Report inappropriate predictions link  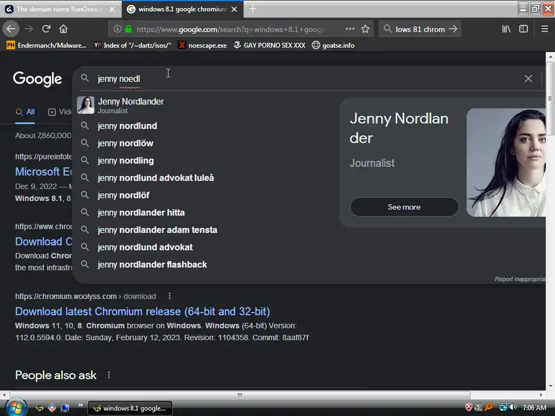(x=520, y=279)
